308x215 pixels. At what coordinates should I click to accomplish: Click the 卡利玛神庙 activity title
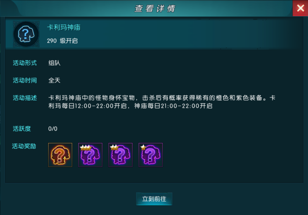coord(64,27)
